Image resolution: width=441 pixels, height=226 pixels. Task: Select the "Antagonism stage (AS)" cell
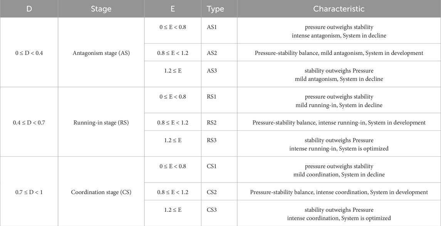coord(101,53)
